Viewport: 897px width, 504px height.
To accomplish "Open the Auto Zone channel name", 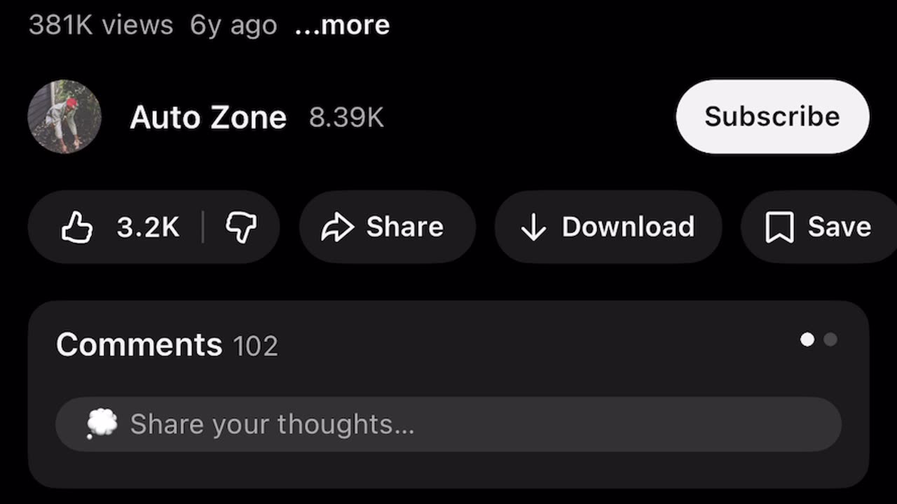I will pos(208,118).
